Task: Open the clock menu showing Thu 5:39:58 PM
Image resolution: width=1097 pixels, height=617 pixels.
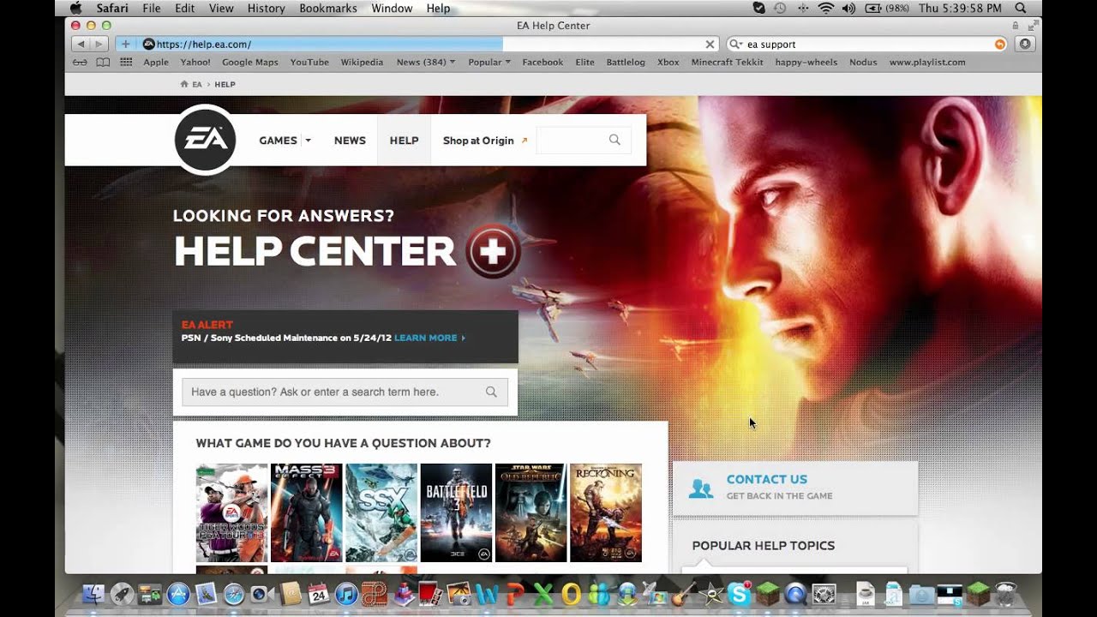Action: (960, 8)
